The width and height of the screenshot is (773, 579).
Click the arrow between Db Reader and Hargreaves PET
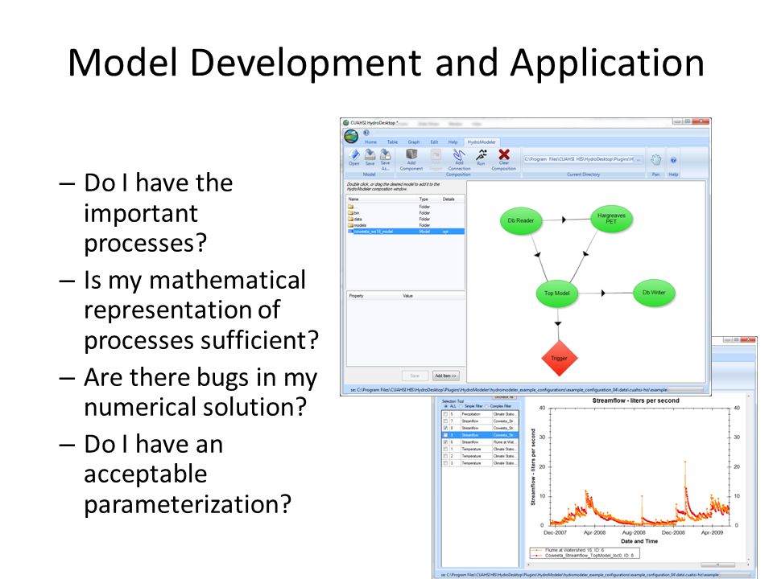click(564, 220)
